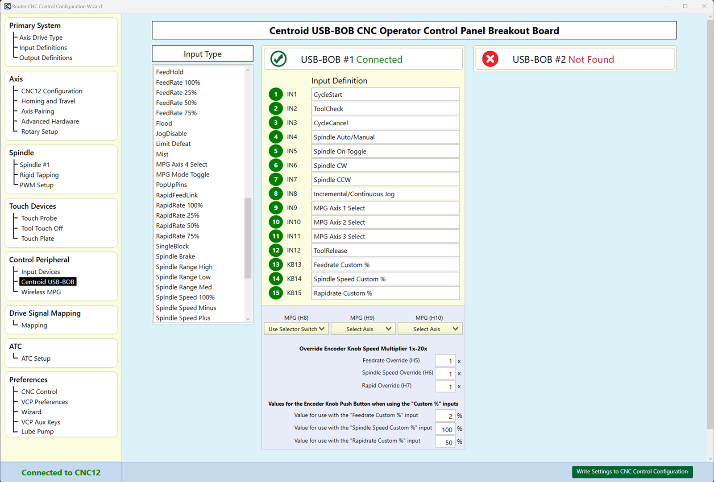
Task: Expand the MPG (H10) Select Axis dropdown
Action: point(430,329)
